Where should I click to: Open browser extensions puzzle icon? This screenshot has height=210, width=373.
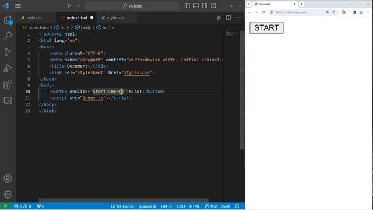(344, 12)
